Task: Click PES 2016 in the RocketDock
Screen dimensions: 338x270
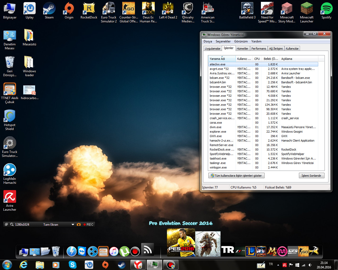Action: tap(181, 243)
